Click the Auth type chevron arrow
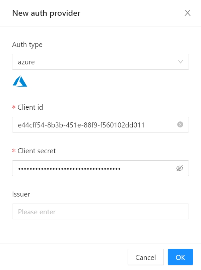Viewport: 201px width, 270px height. tap(181, 62)
